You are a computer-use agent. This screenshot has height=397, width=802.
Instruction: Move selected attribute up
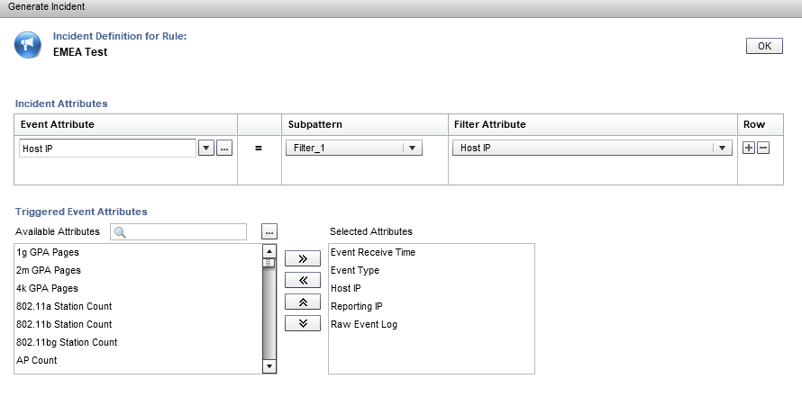point(302,302)
